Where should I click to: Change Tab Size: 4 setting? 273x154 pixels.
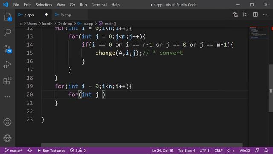(186, 150)
